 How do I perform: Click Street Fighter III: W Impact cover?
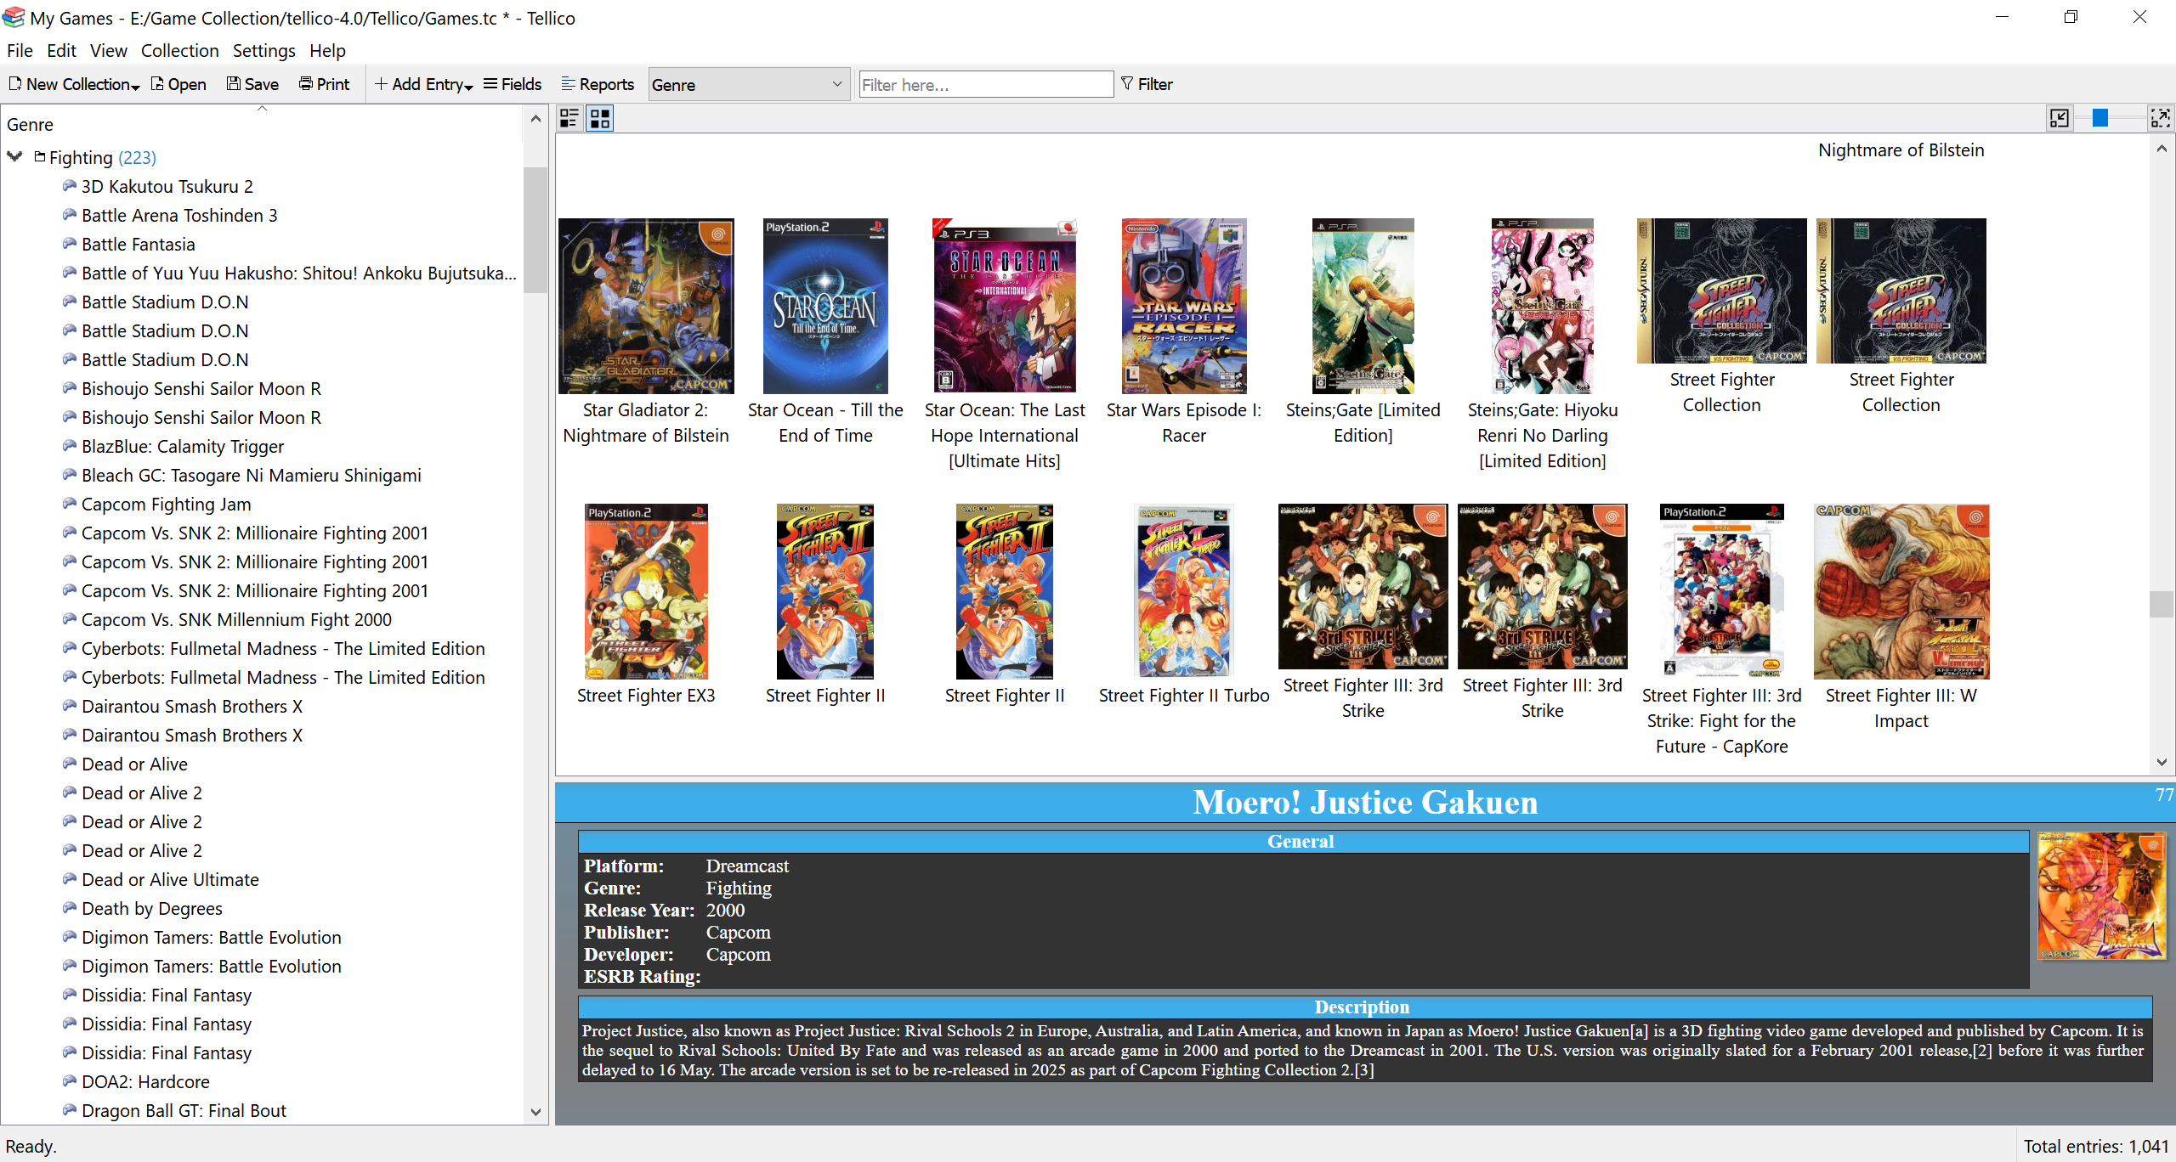point(1901,591)
